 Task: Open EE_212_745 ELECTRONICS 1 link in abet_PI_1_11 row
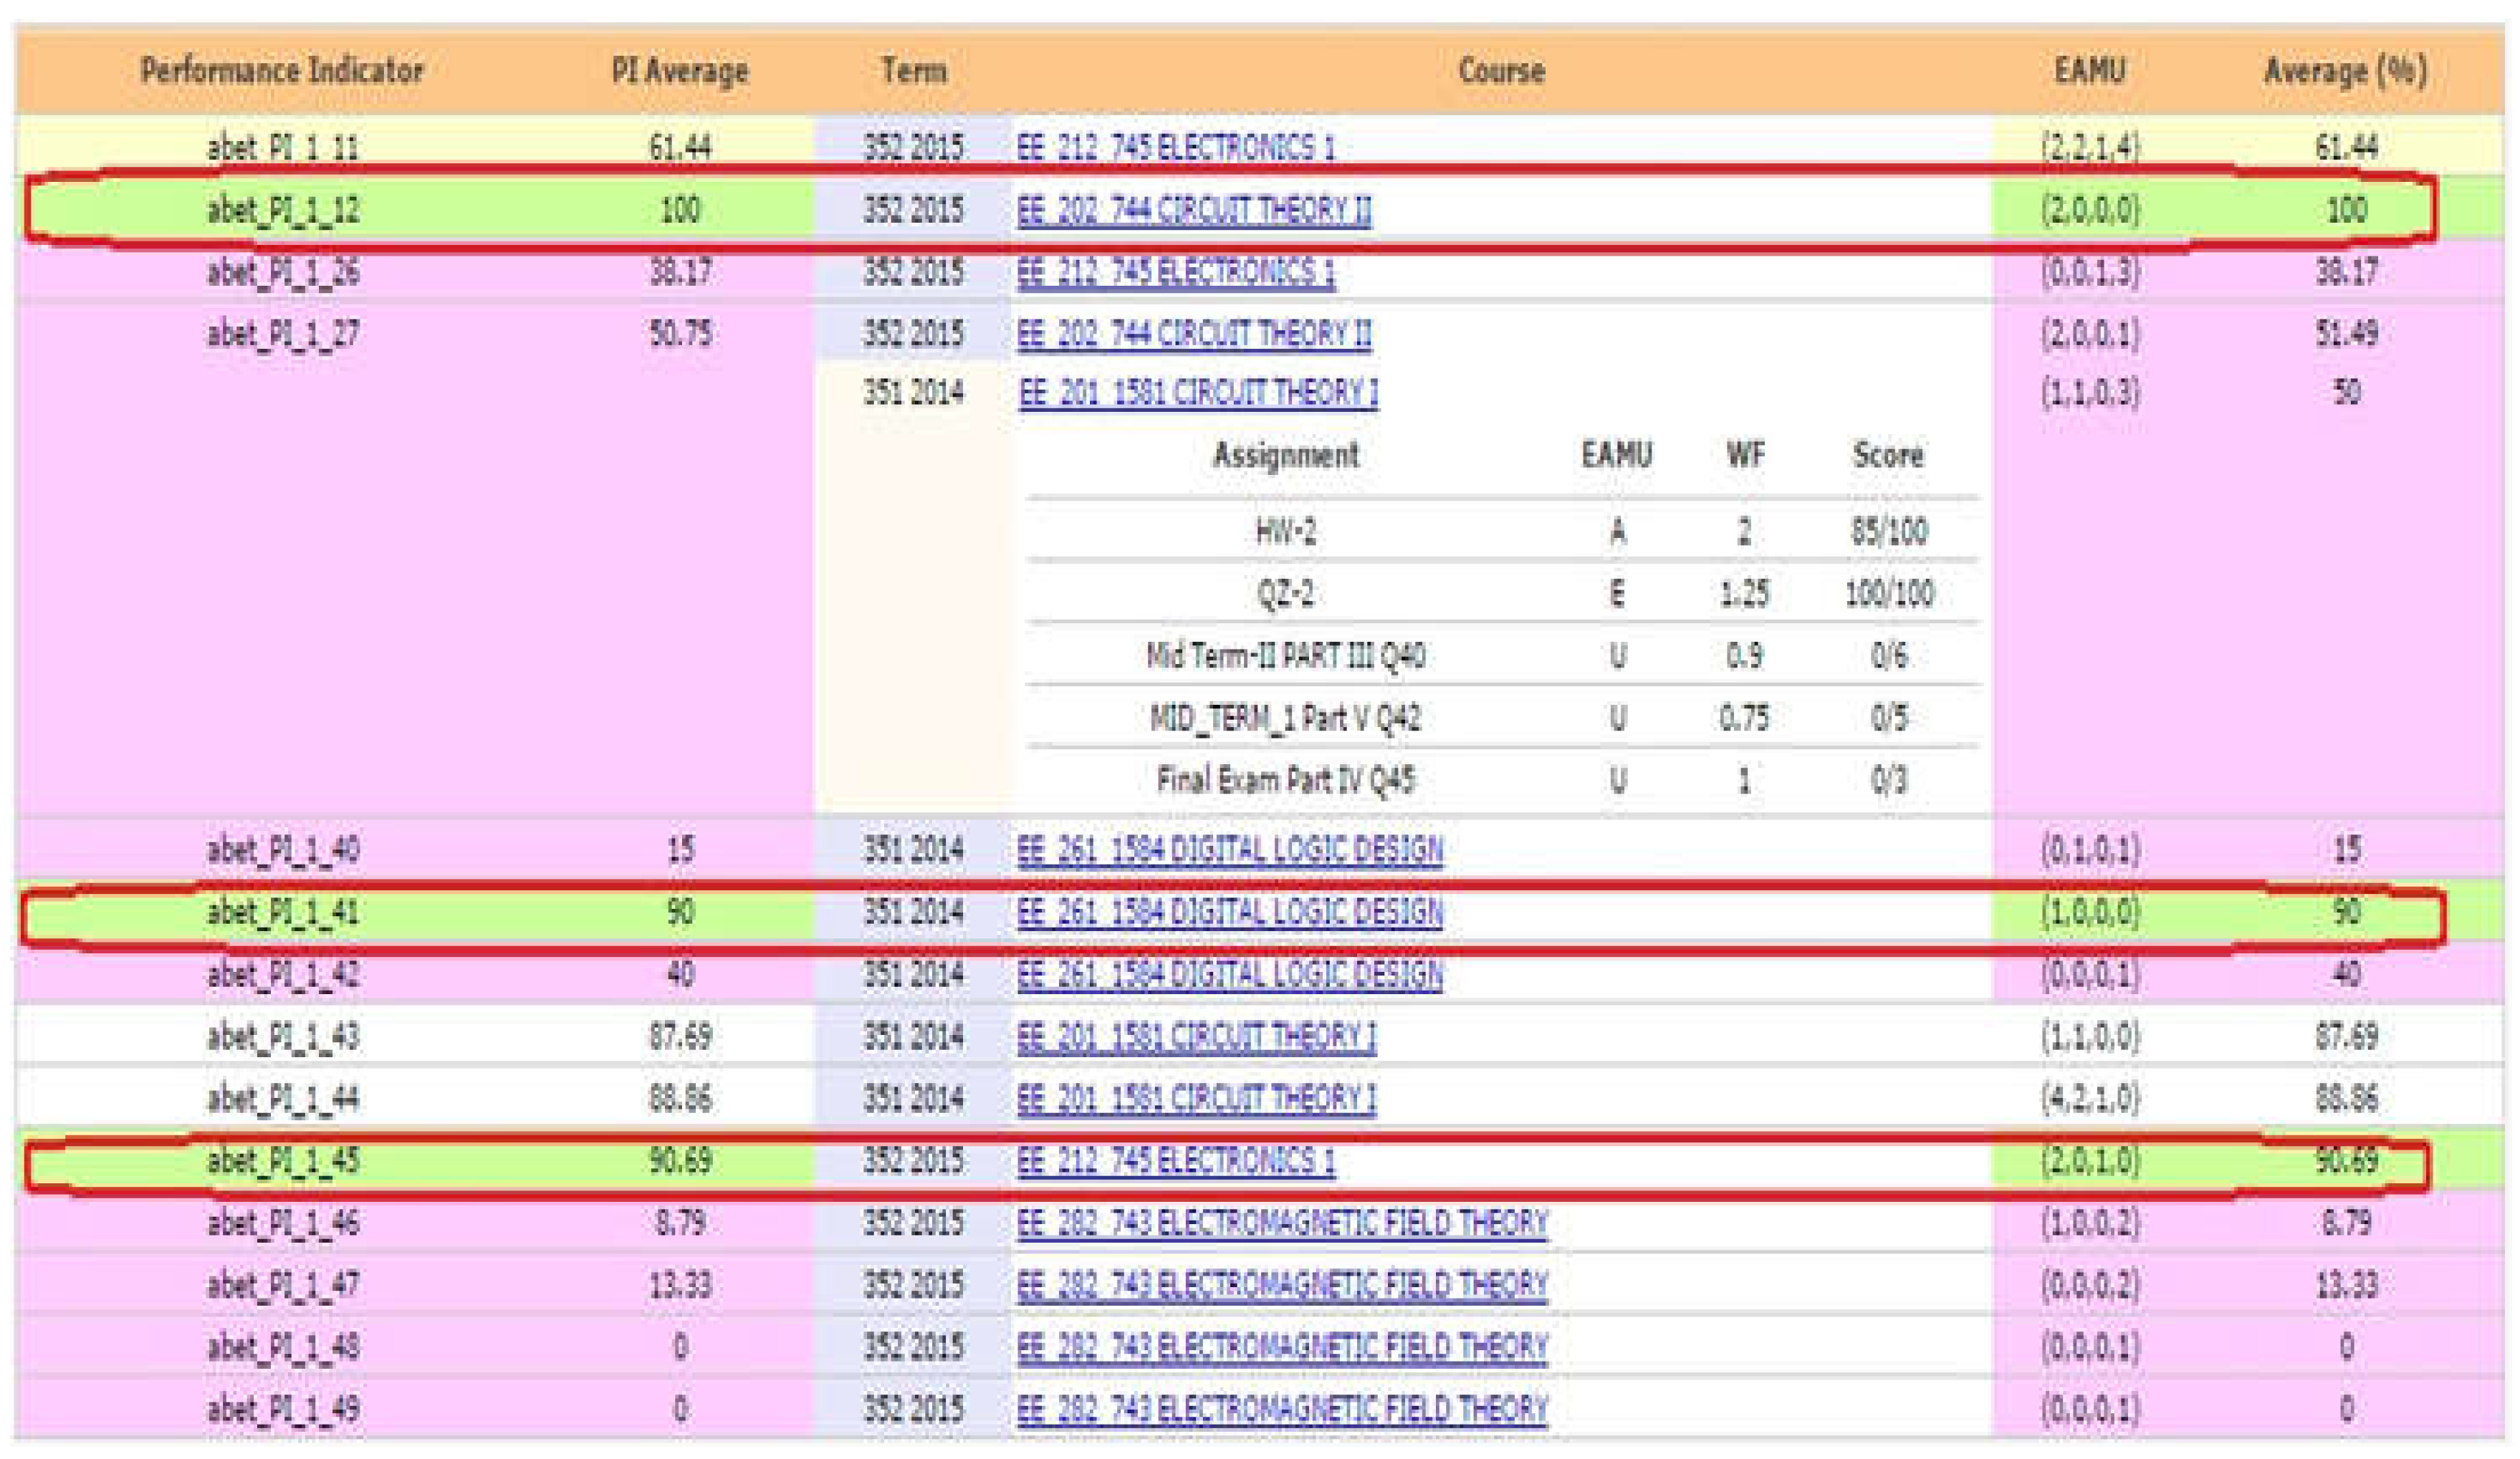pos(1175,148)
